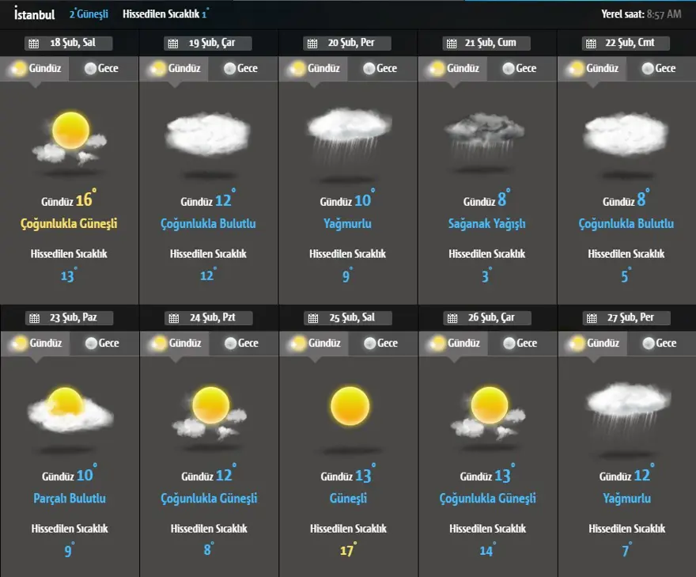Select Gündüz tab for 26 Şub
Image resolution: width=696 pixels, height=577 pixels.
pos(453,344)
